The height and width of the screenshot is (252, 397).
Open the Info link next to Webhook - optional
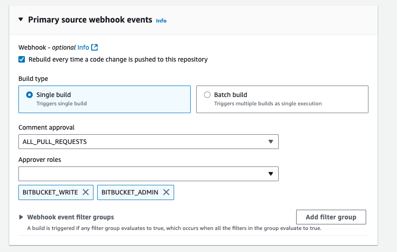[x=83, y=47]
